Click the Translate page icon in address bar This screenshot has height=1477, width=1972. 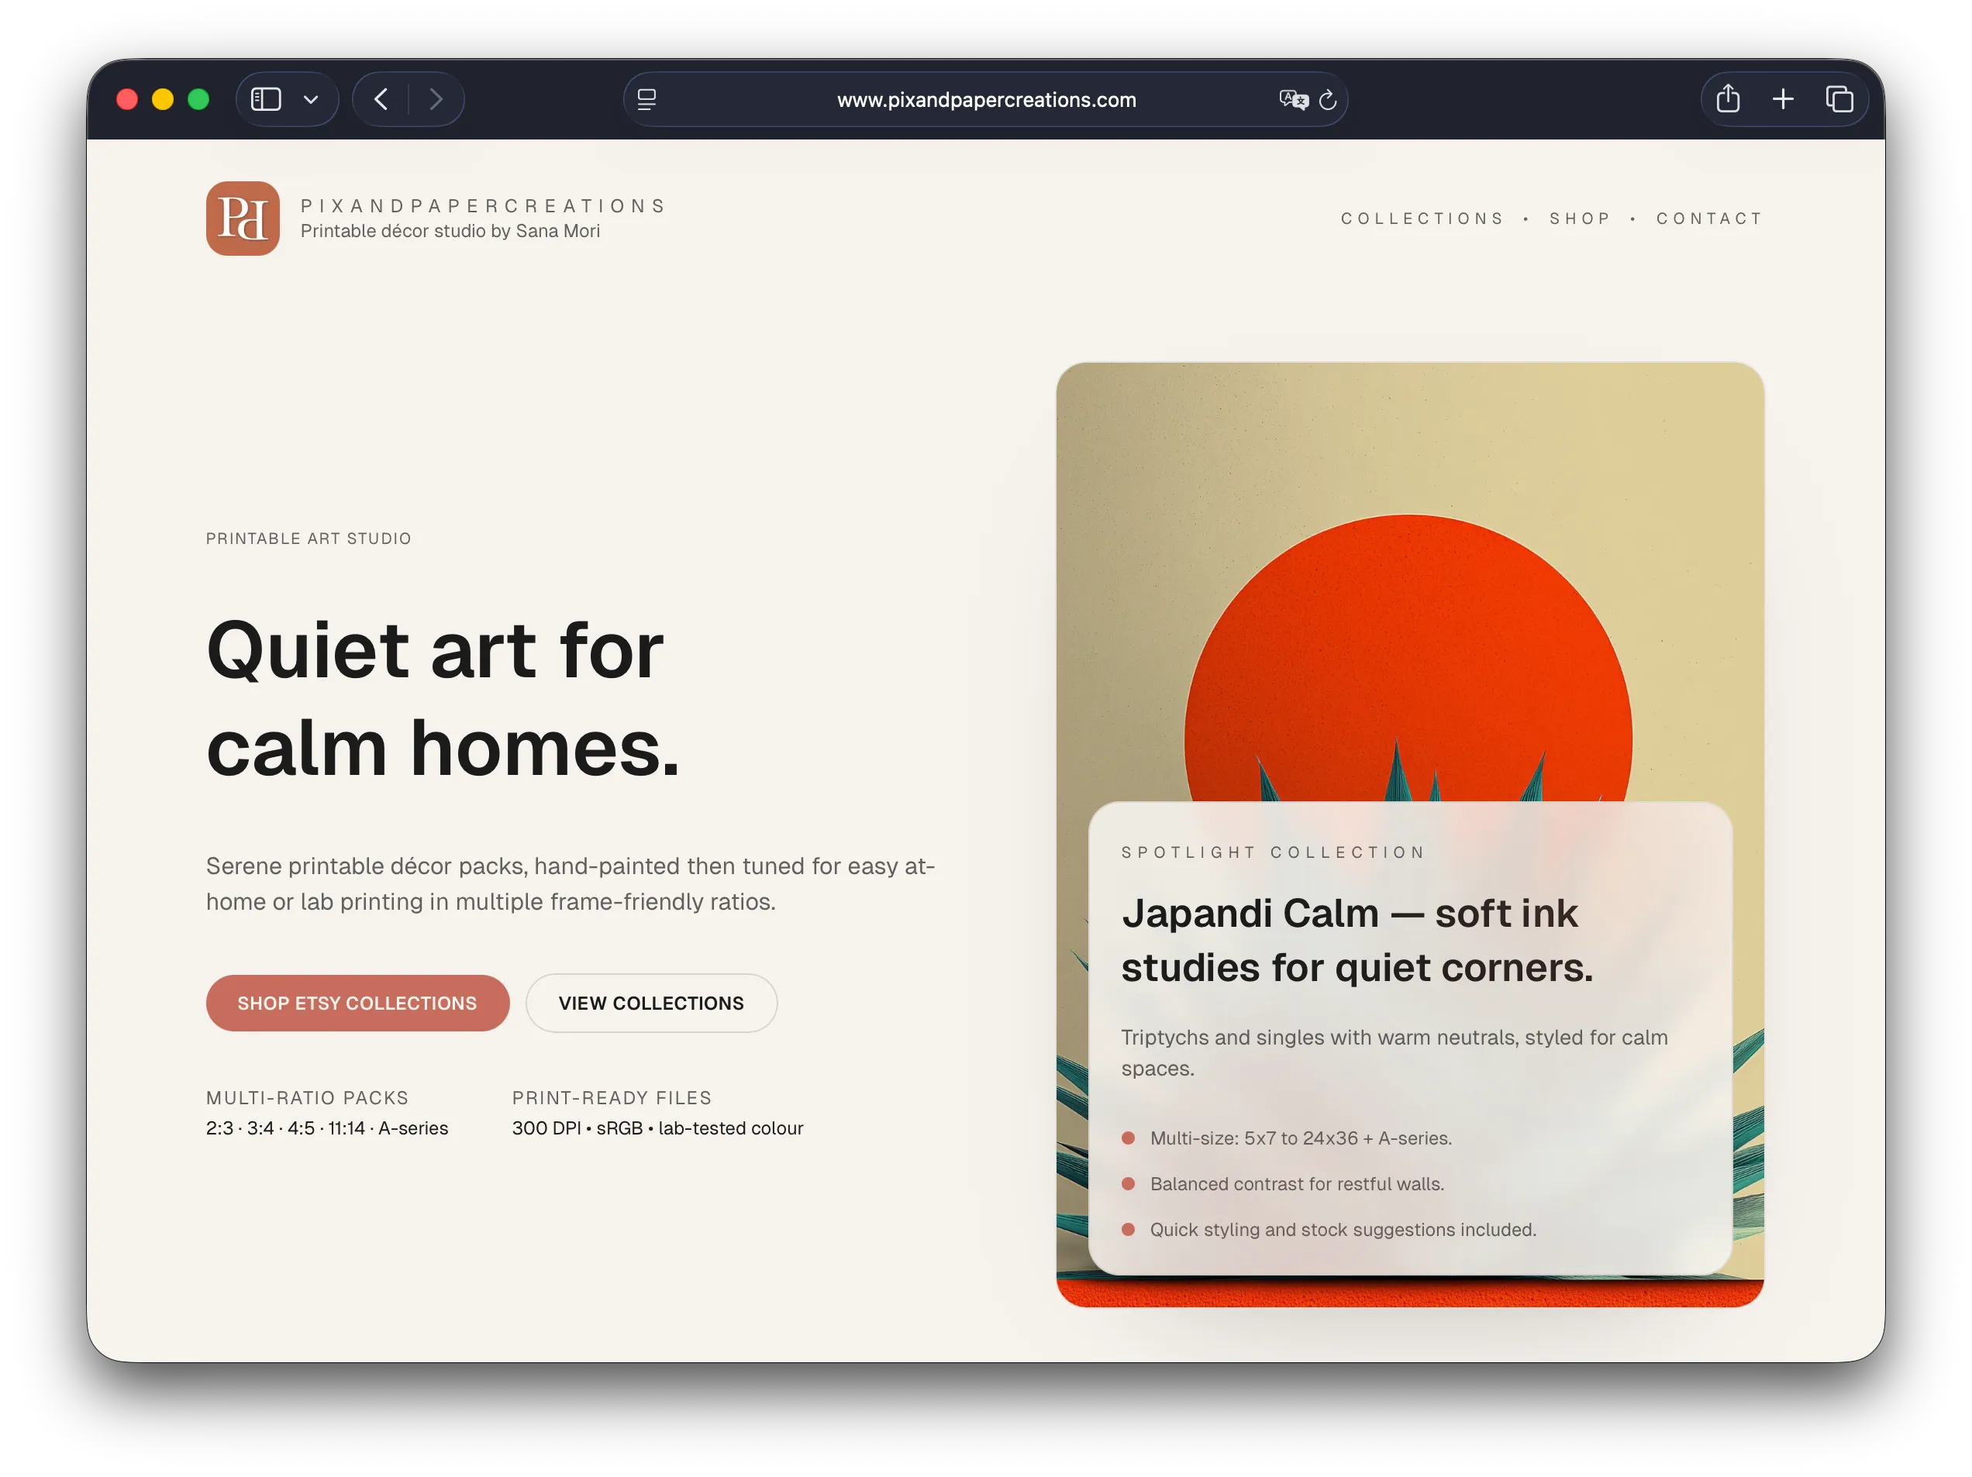pyautogui.click(x=1293, y=99)
